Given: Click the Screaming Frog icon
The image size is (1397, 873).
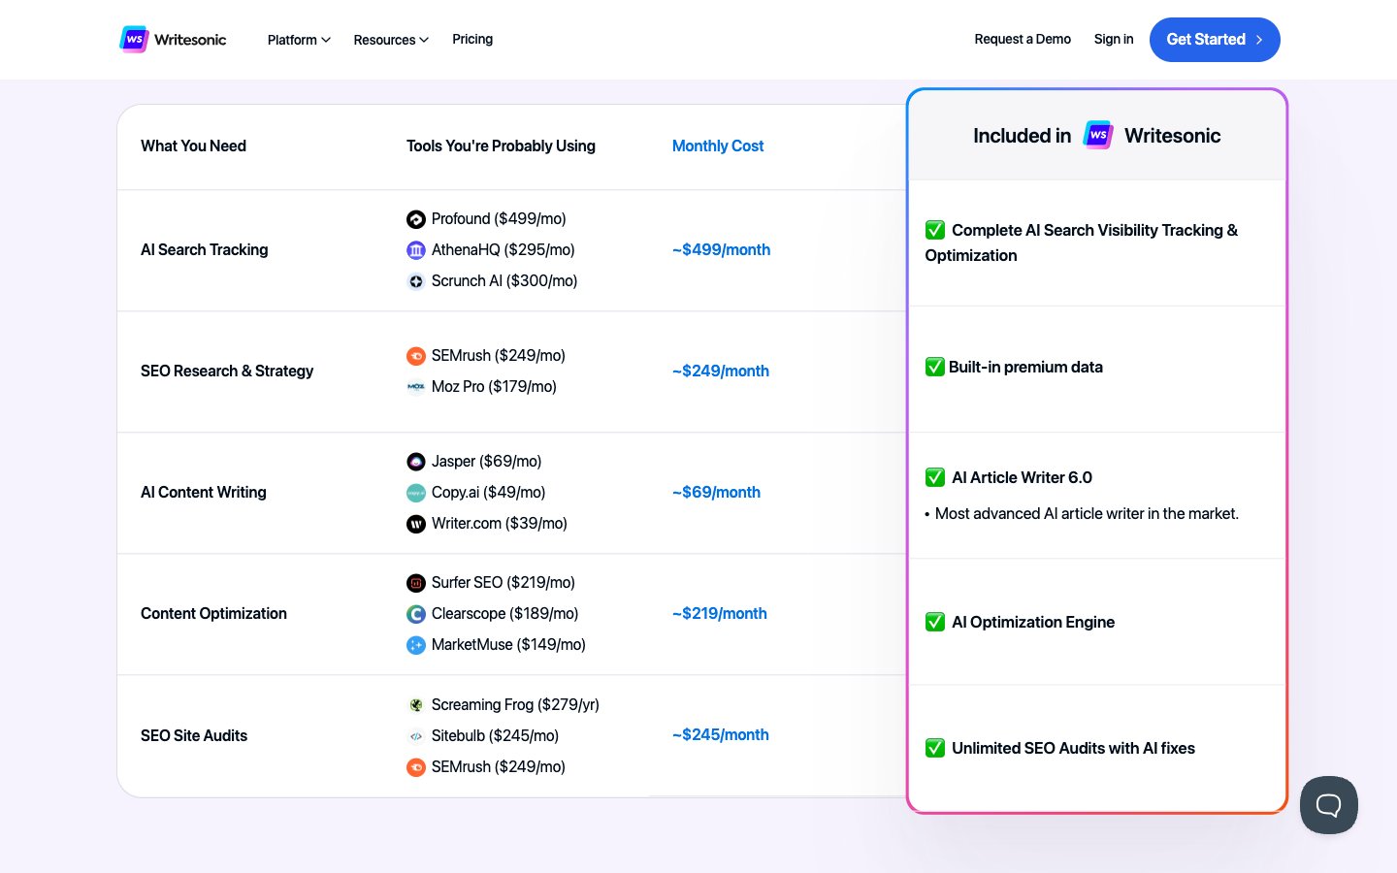Looking at the screenshot, I should coord(416,705).
